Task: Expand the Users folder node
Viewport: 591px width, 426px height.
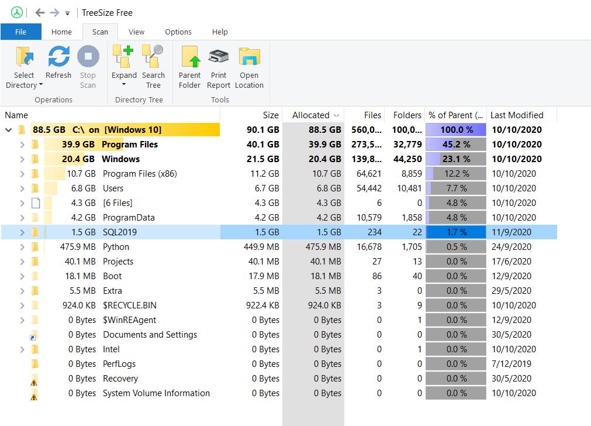Action: click(x=22, y=188)
